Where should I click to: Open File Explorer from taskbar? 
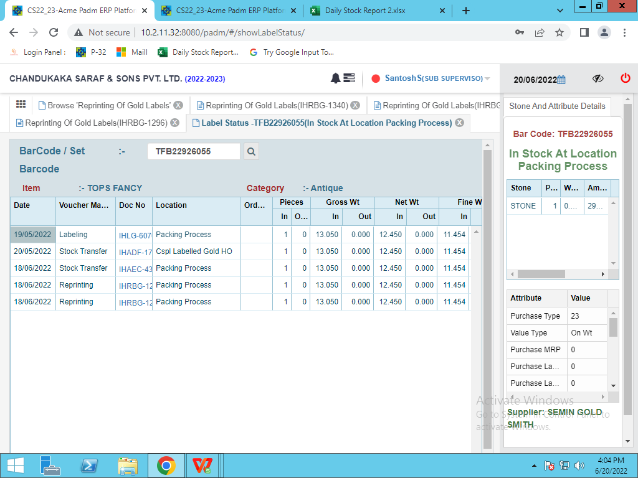tap(127, 466)
